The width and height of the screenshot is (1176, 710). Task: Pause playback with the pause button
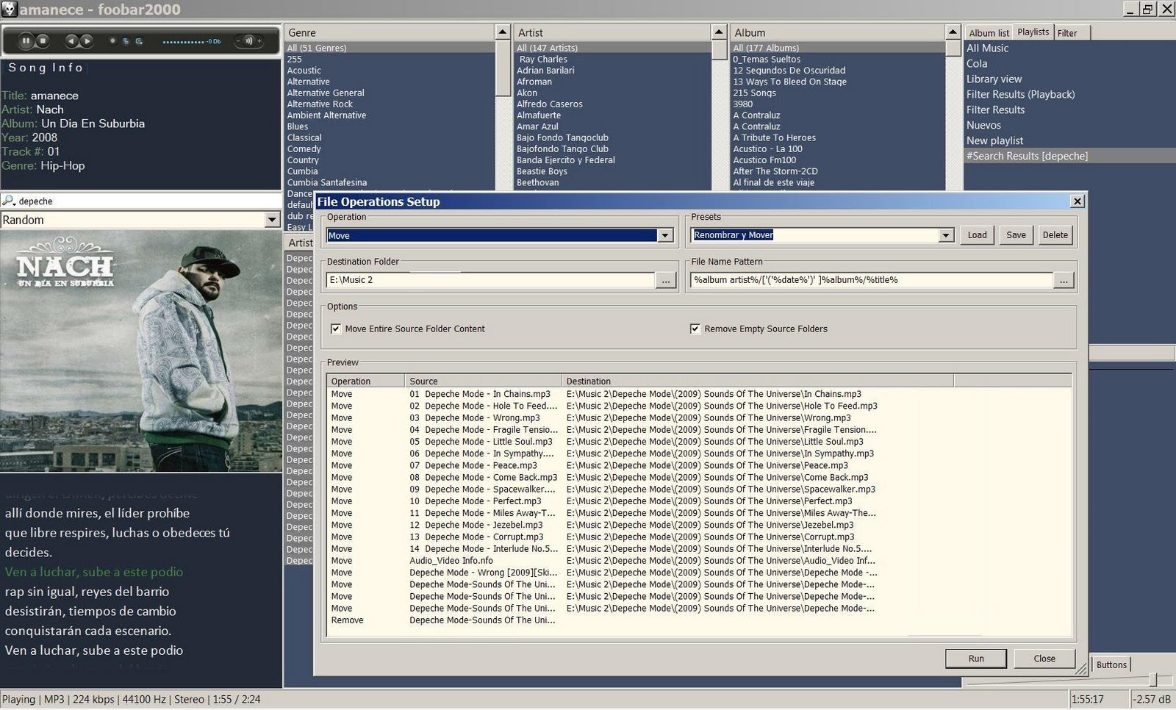pos(26,41)
